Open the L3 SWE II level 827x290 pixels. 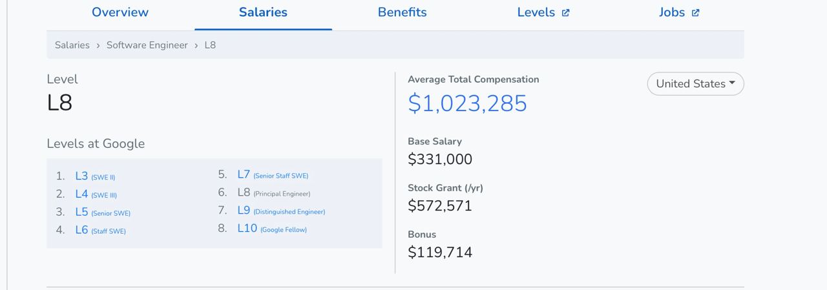(95, 176)
